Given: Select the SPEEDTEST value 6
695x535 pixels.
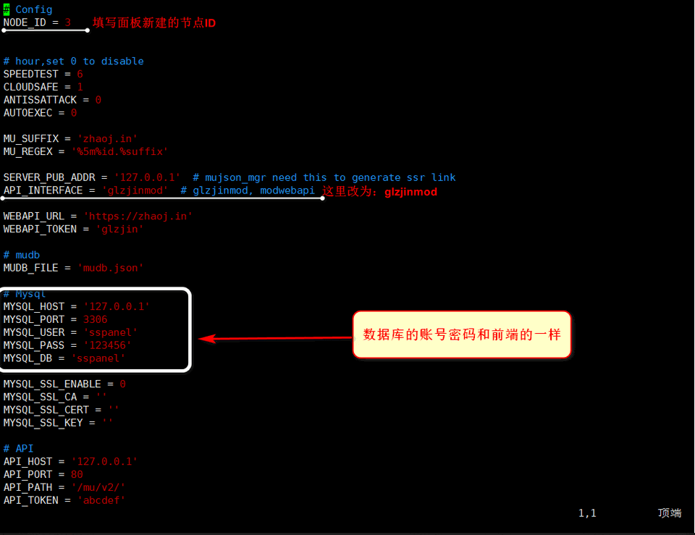Looking at the screenshot, I should pyautogui.click(x=80, y=74).
